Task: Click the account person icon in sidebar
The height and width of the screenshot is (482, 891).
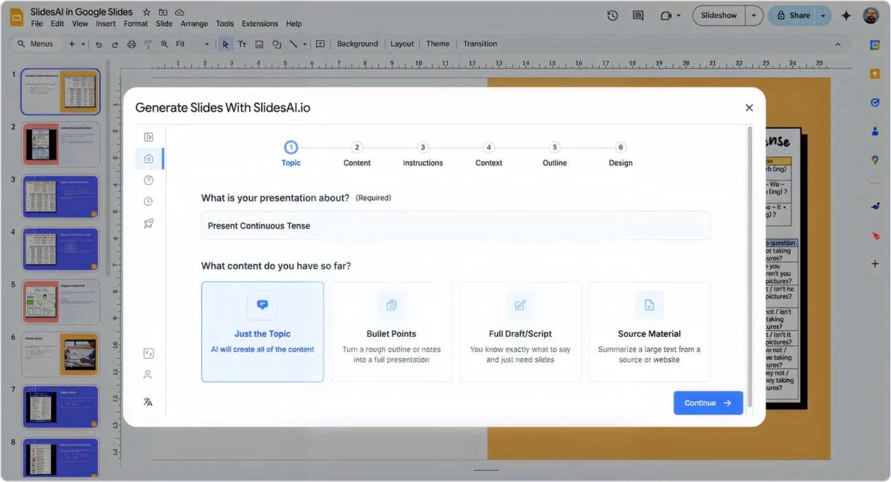Action: click(148, 375)
